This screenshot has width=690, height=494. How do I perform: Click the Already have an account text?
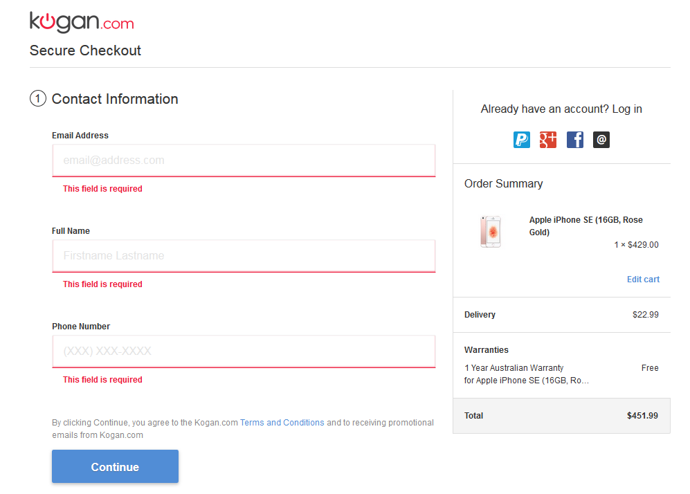561,109
